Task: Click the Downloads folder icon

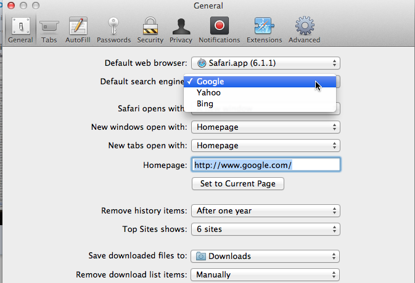Action: tap(201, 256)
